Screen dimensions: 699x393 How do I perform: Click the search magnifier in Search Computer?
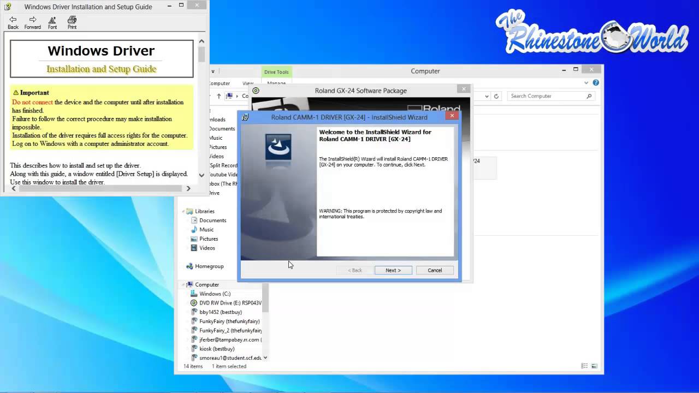pyautogui.click(x=589, y=96)
